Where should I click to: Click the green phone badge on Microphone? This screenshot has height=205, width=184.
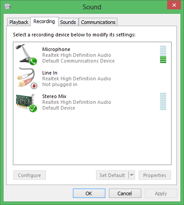[x=33, y=61]
